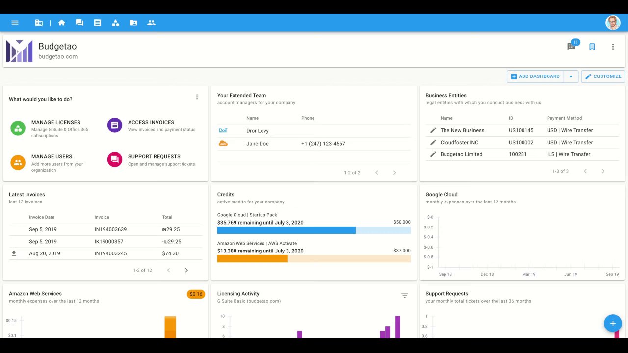Screen dimensions: 628x353
Task: Click the ADD DASHBOARD button
Action: 535,76
